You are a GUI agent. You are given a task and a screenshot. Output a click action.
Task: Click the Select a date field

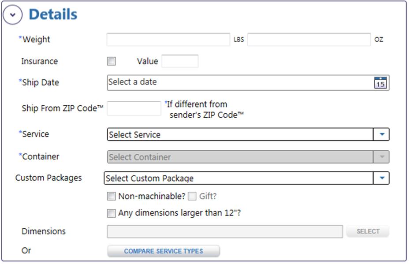click(x=248, y=82)
